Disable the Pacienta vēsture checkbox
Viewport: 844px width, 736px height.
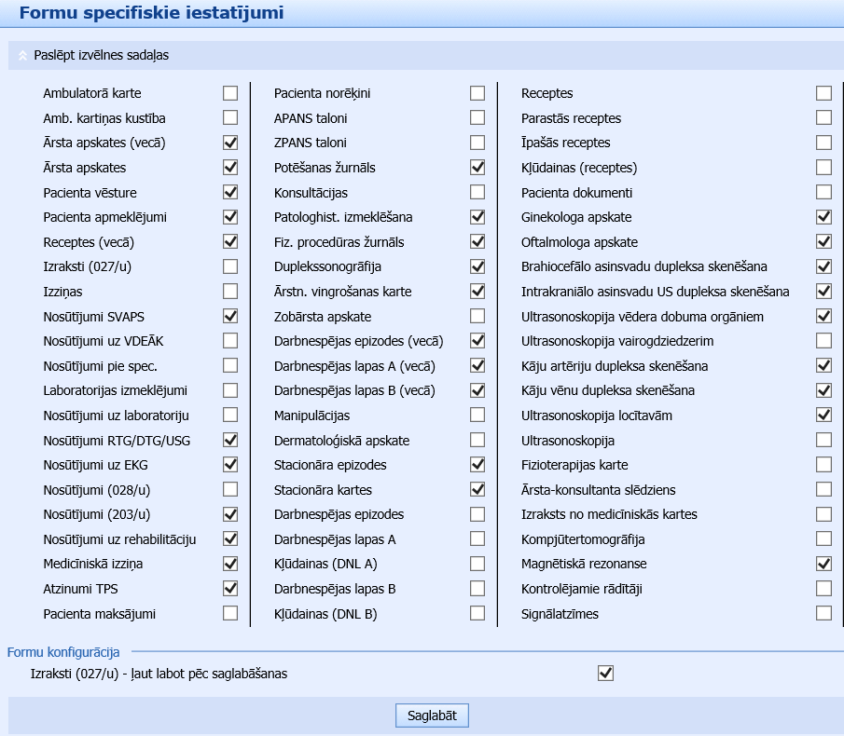point(230,192)
